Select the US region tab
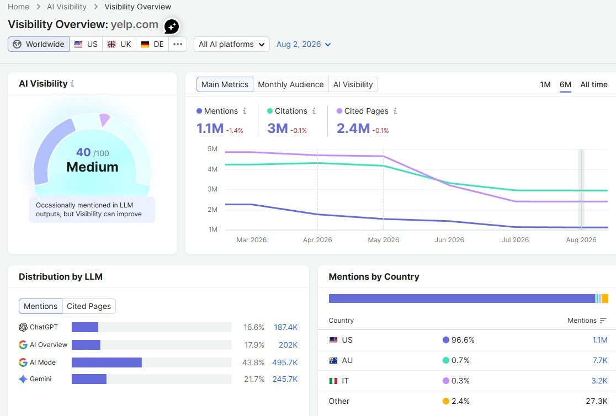 pyautogui.click(x=86, y=44)
